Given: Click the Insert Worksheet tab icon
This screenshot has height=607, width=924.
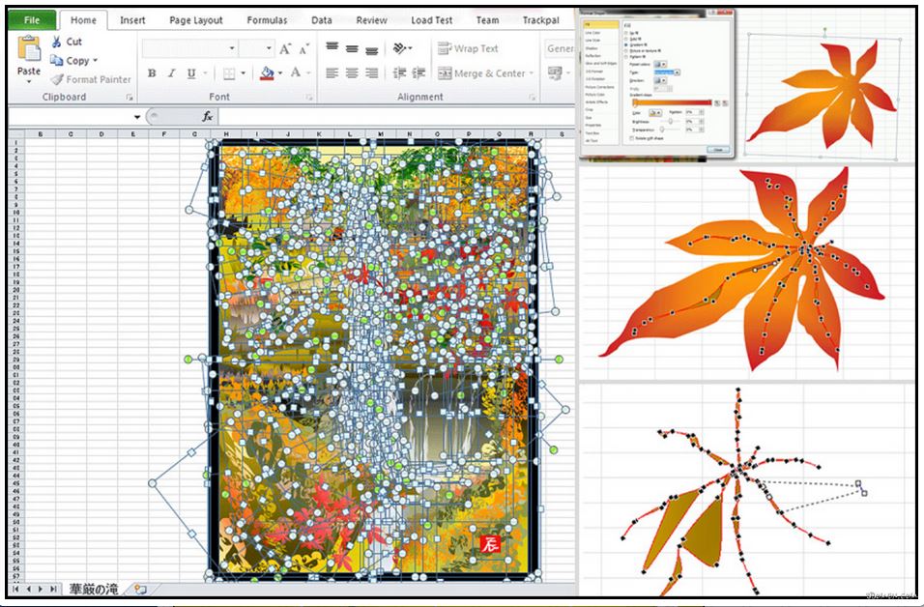Looking at the screenshot, I should pos(141,589).
